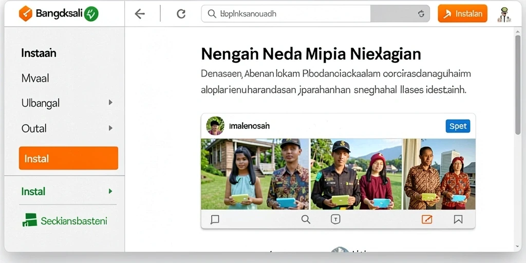Click the Imalenosan username
The image size is (526, 263).
pyautogui.click(x=249, y=126)
